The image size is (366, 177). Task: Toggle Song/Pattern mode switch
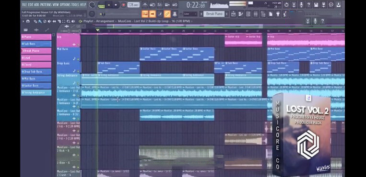click(x=102, y=5)
